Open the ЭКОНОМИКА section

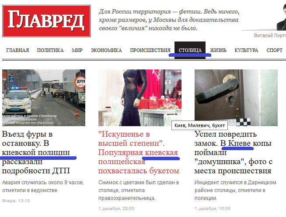pos(106,50)
